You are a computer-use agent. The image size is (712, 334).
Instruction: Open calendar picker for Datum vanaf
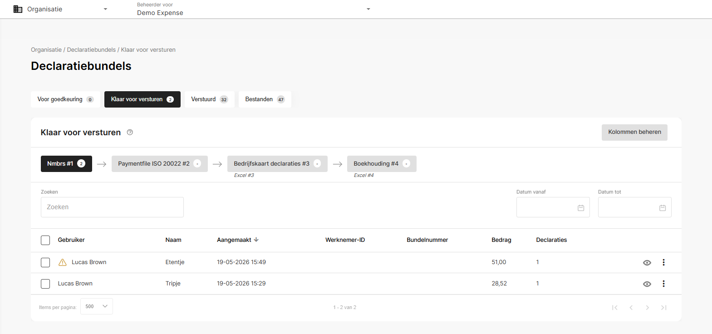(581, 208)
